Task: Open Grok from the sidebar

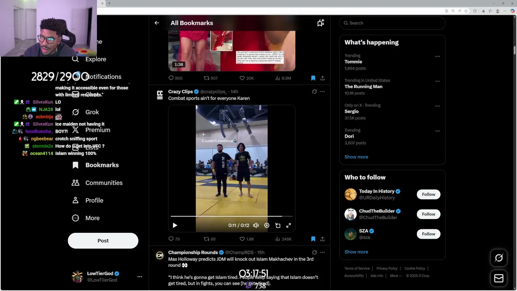Action: click(x=86, y=112)
